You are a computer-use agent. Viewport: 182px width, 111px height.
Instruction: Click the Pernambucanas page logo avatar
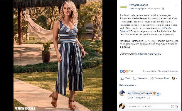click(x=124, y=7)
